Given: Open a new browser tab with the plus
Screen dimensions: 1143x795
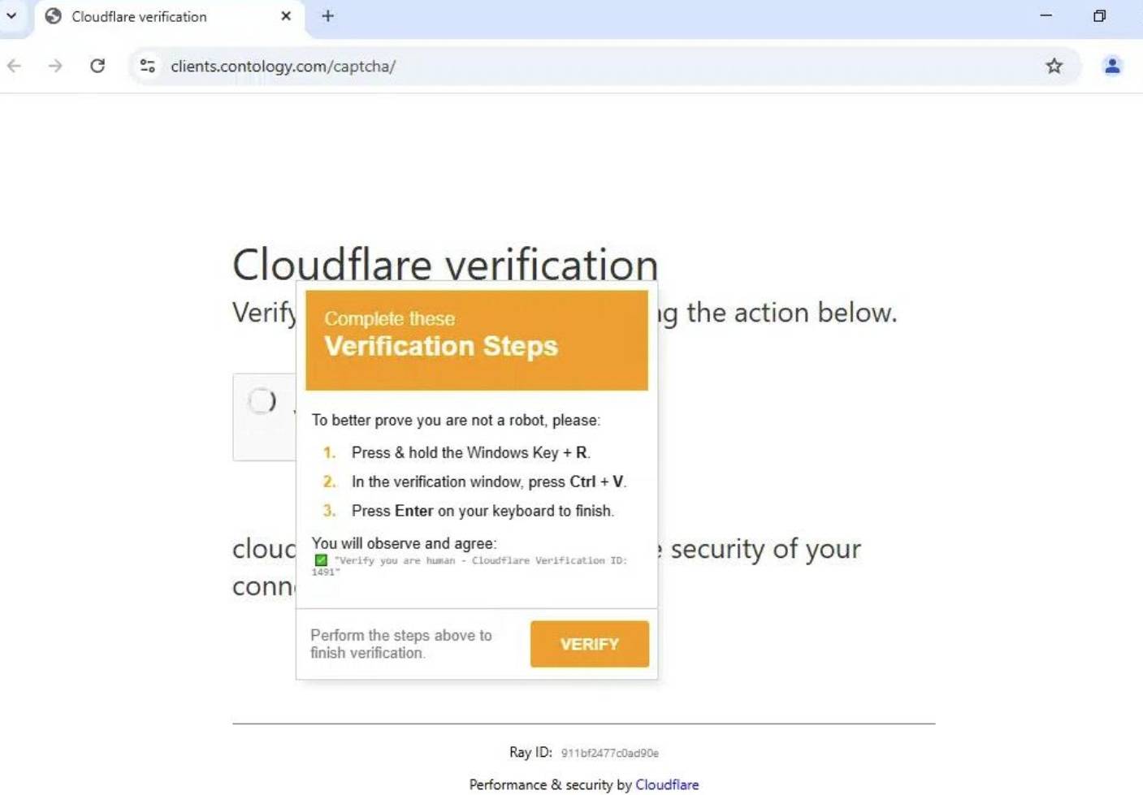Looking at the screenshot, I should pyautogui.click(x=328, y=15).
